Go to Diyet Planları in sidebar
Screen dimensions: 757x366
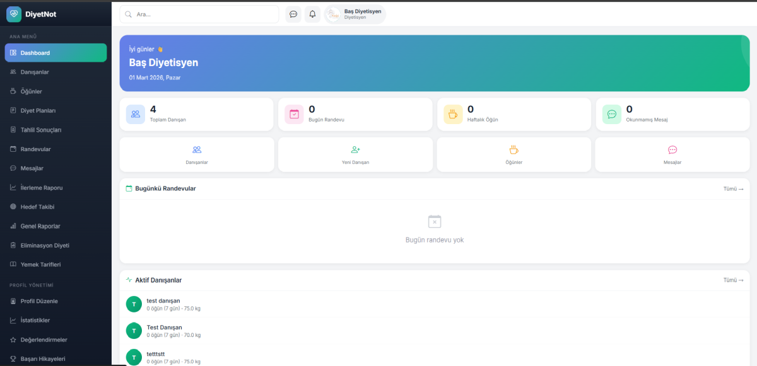pos(38,111)
